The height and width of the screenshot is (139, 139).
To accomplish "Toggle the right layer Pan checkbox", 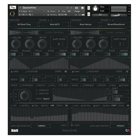I will click(88, 38).
